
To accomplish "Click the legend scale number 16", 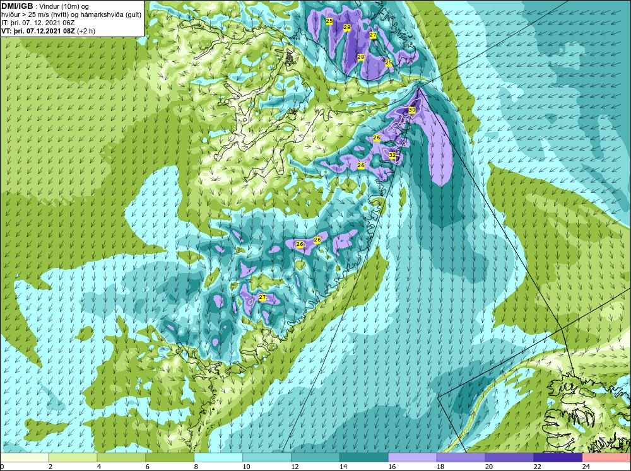I will (392, 467).
